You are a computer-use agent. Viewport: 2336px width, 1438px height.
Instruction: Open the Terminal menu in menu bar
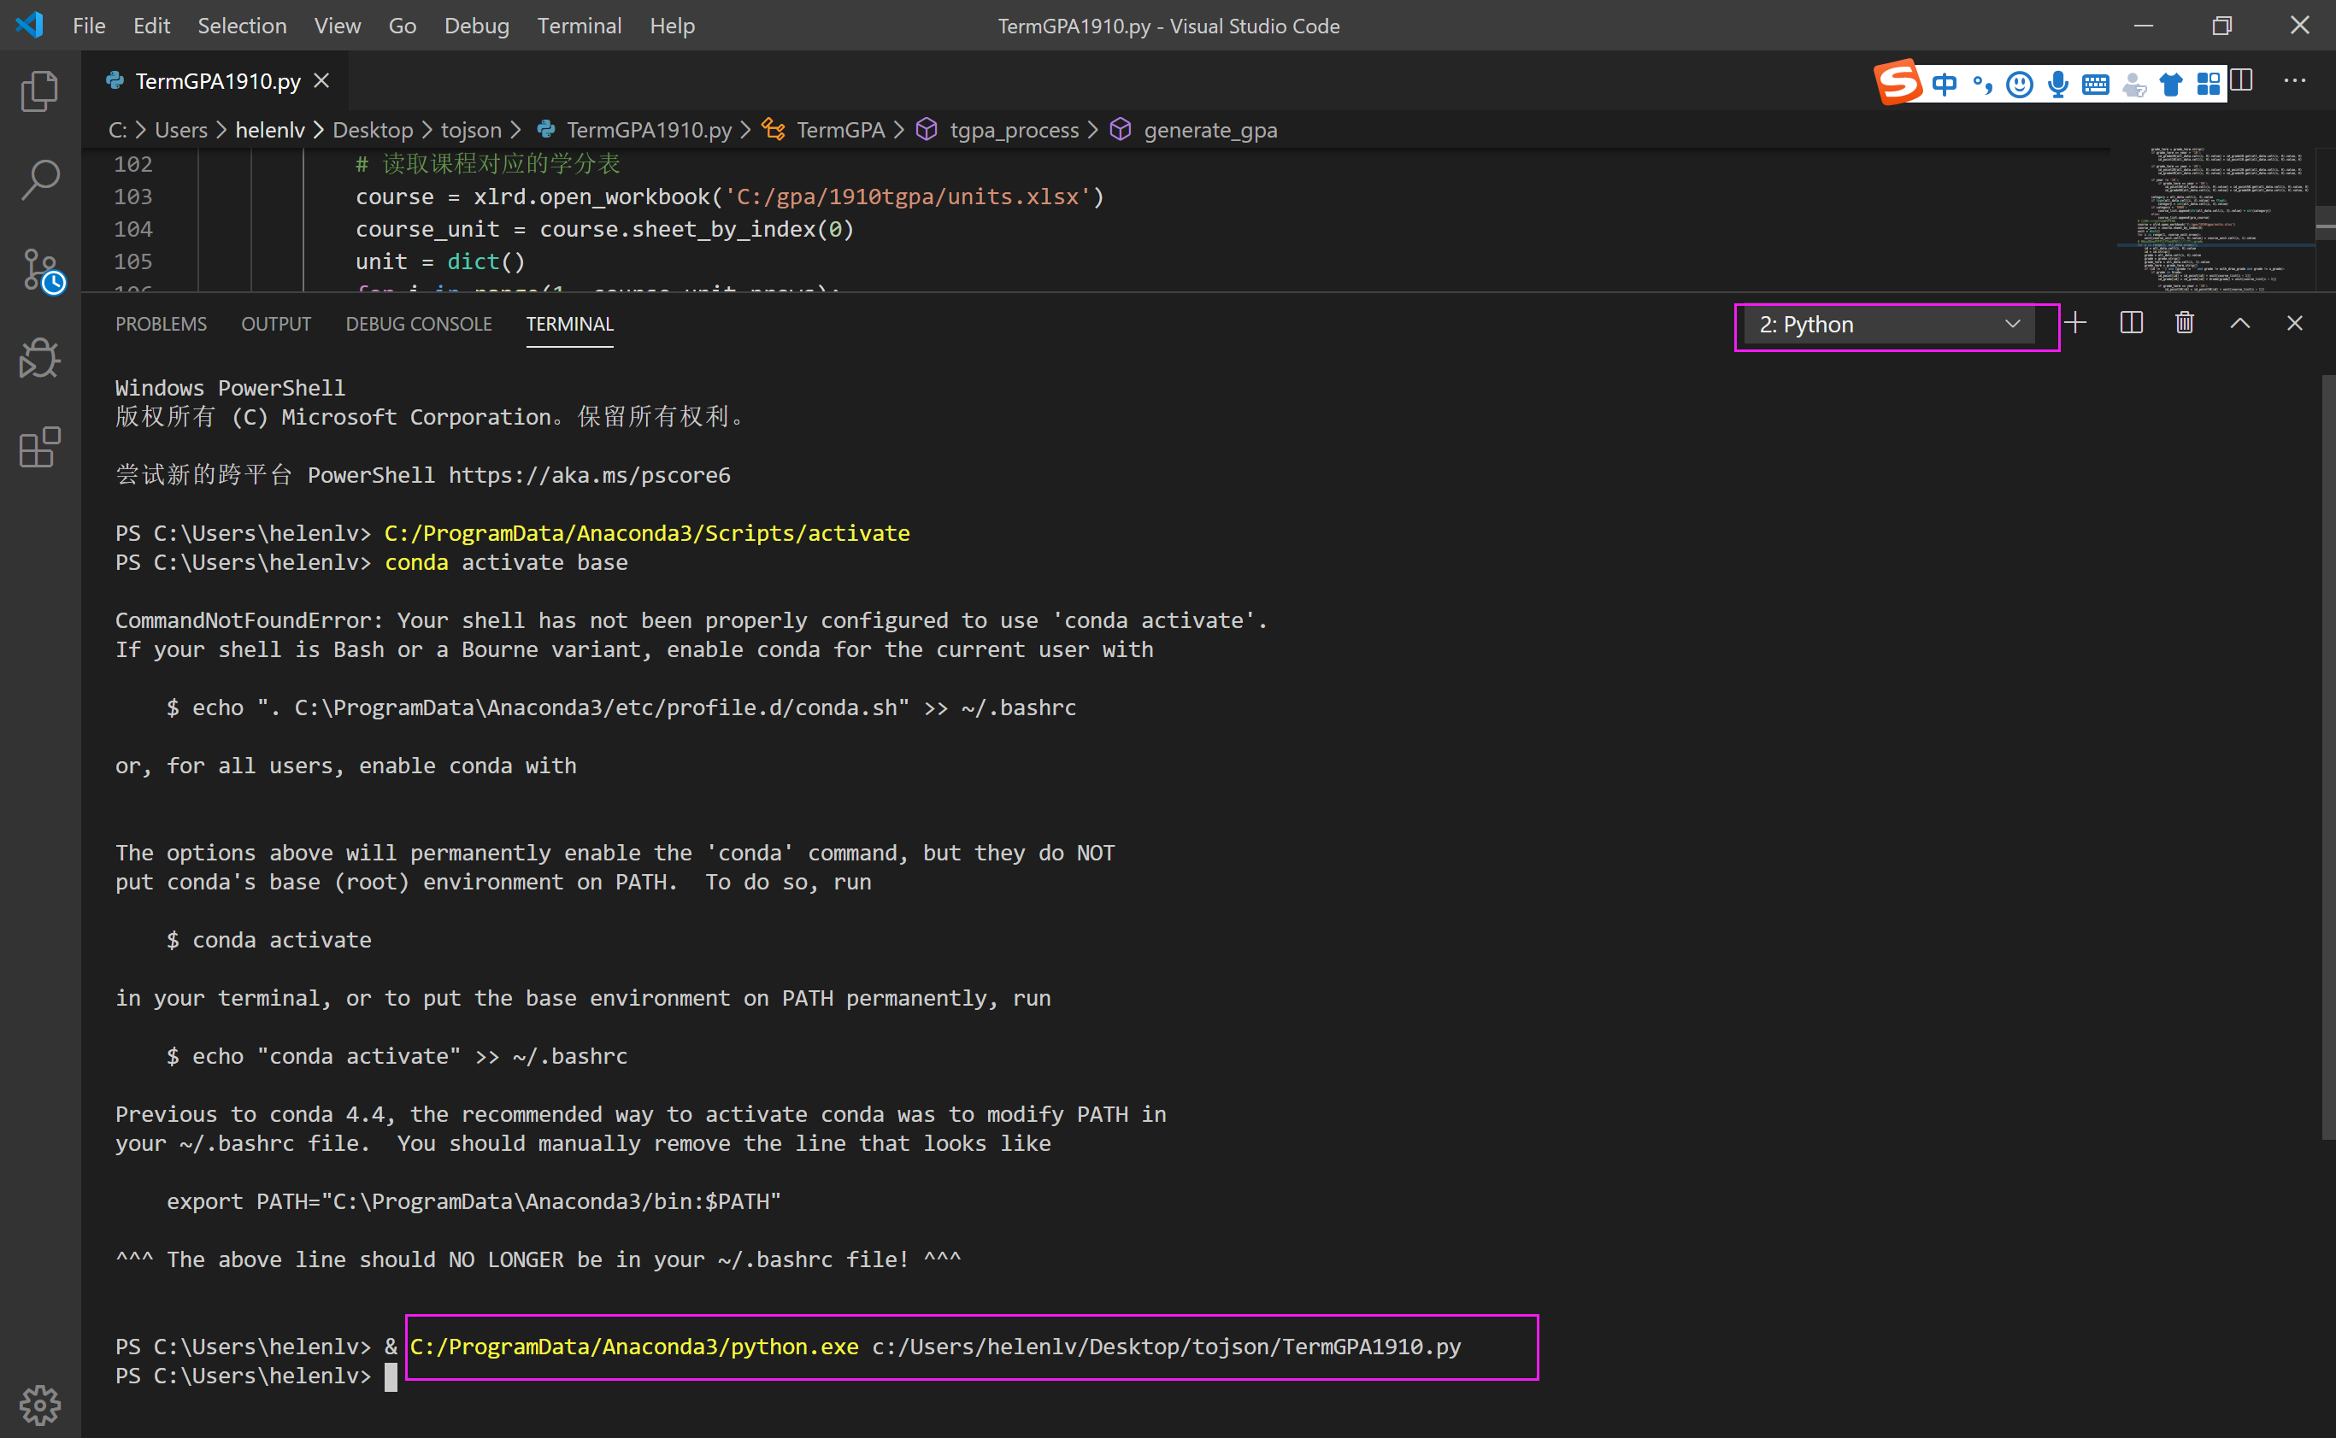[x=579, y=26]
